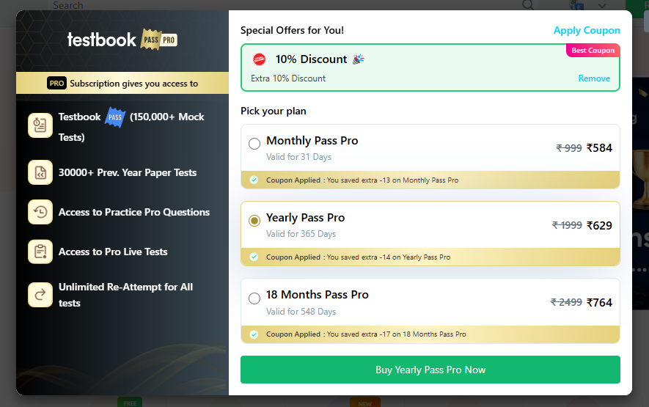The image size is (649, 407).
Task: Click the '10% Discount' coupon title
Action: point(311,59)
